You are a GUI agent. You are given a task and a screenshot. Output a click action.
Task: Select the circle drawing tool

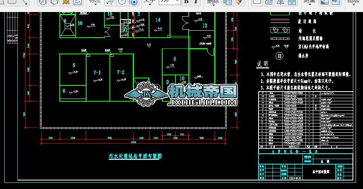coord(43,2)
